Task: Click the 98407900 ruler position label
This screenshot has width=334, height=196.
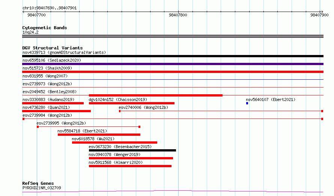Action: pyautogui.click(x=319, y=15)
